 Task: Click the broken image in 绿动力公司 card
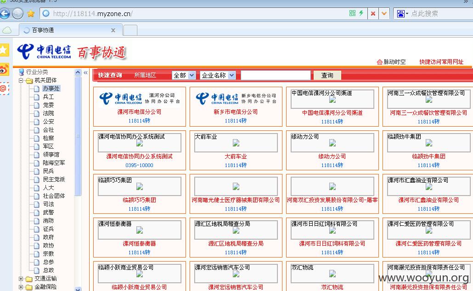tap(332, 143)
